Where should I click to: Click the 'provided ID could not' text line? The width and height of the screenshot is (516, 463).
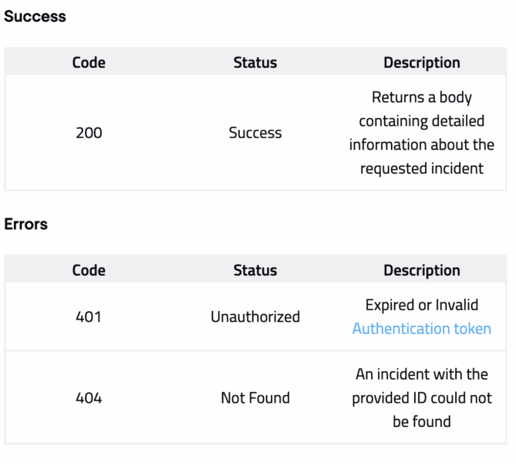point(421,398)
